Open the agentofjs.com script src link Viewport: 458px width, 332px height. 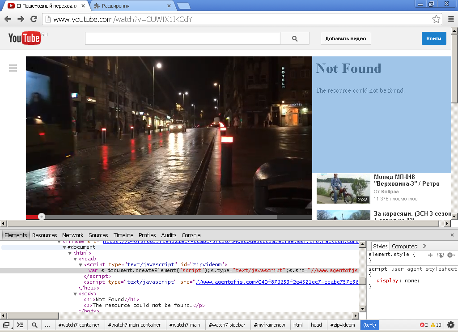pyautogui.click(x=277, y=282)
